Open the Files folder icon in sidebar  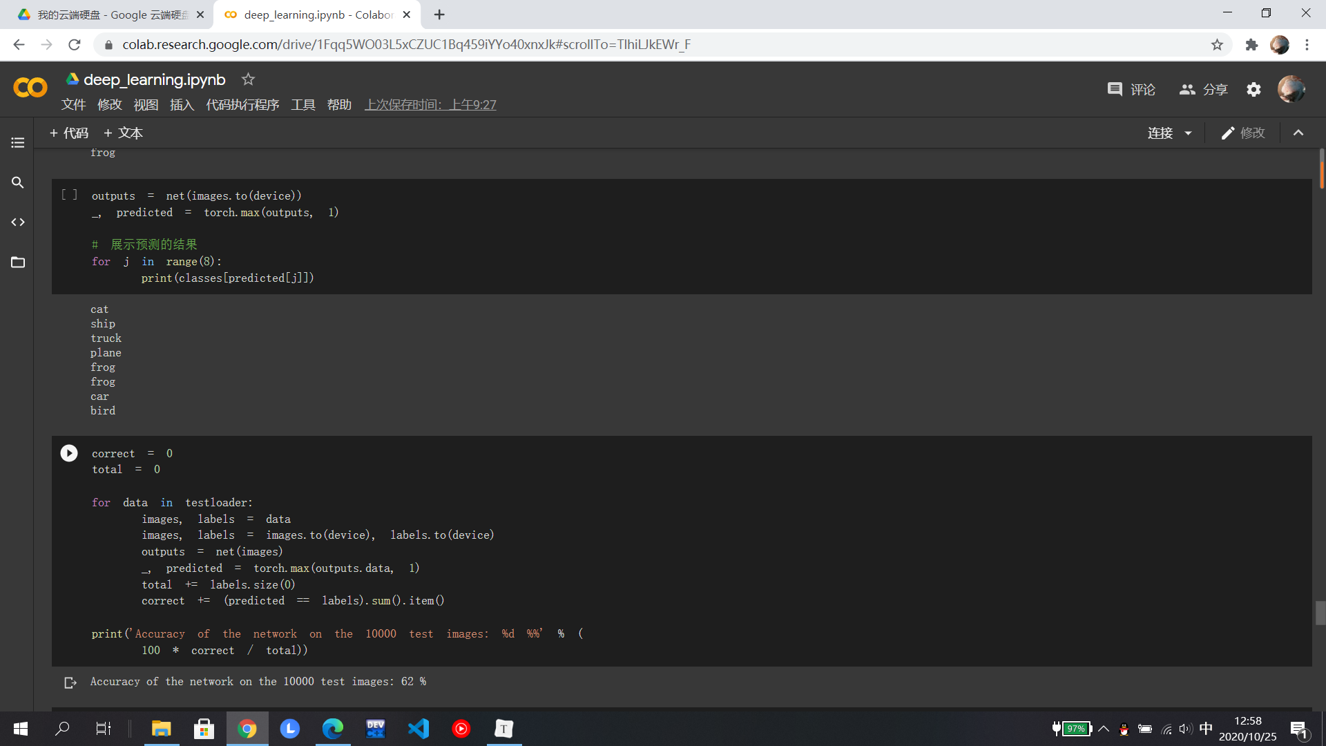(x=18, y=262)
